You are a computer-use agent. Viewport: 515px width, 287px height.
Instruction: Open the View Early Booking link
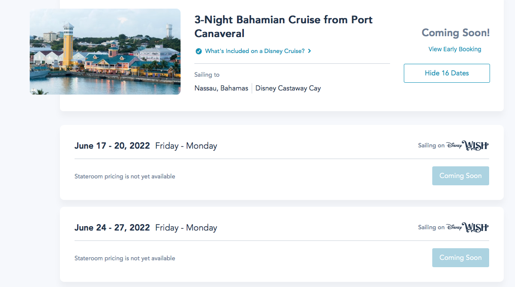point(455,49)
